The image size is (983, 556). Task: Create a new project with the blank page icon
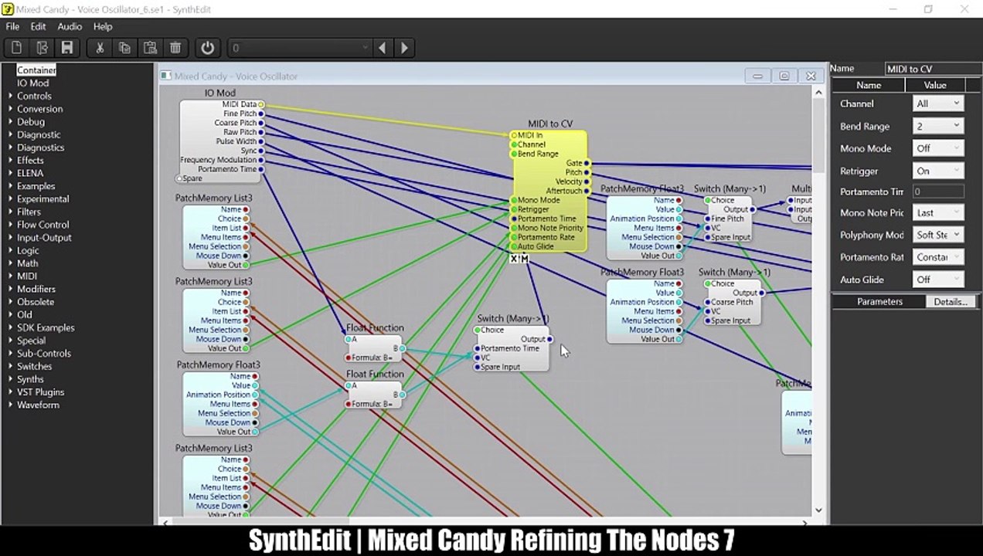pos(17,48)
